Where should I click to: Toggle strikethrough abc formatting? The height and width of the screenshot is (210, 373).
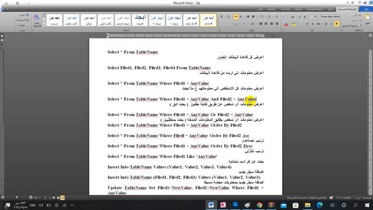318,24
